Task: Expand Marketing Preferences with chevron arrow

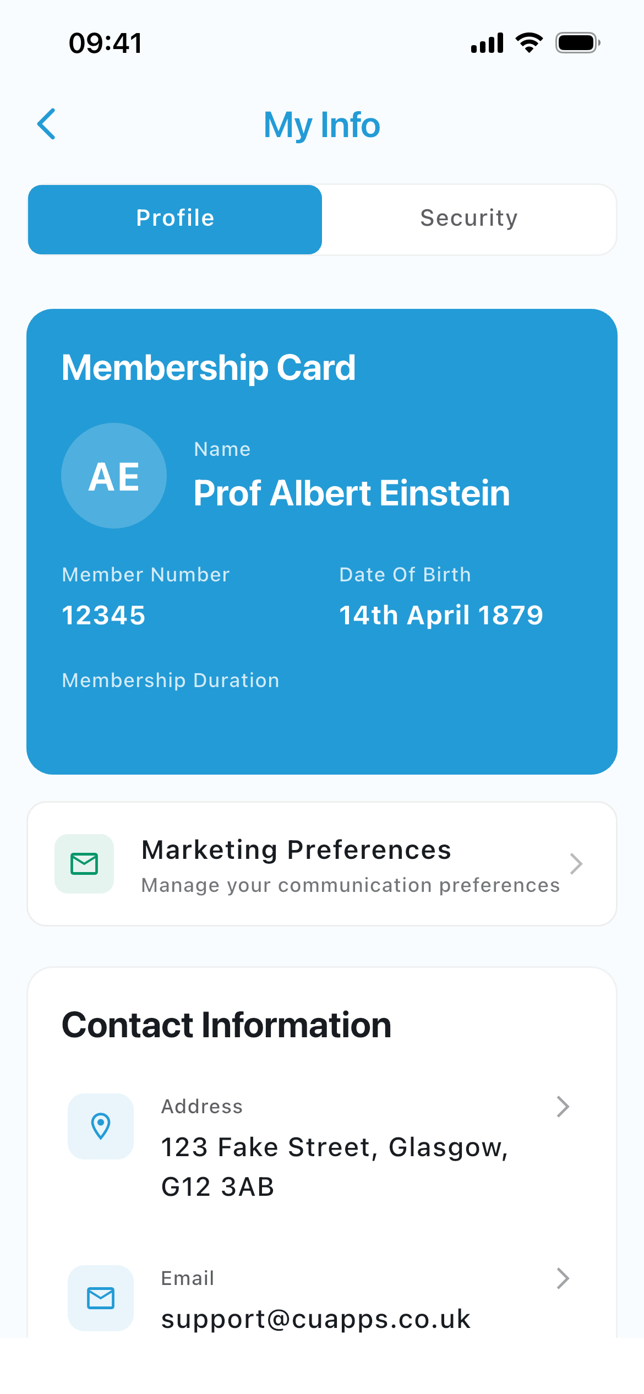Action: (x=576, y=864)
